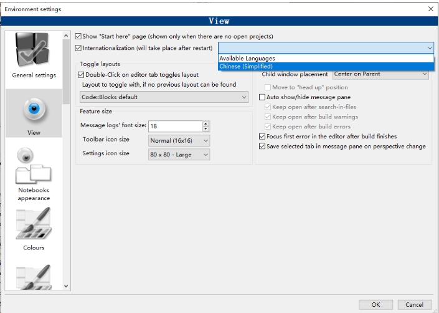
Task: Toggle Keep open after build errors checkbox
Action: point(268,127)
